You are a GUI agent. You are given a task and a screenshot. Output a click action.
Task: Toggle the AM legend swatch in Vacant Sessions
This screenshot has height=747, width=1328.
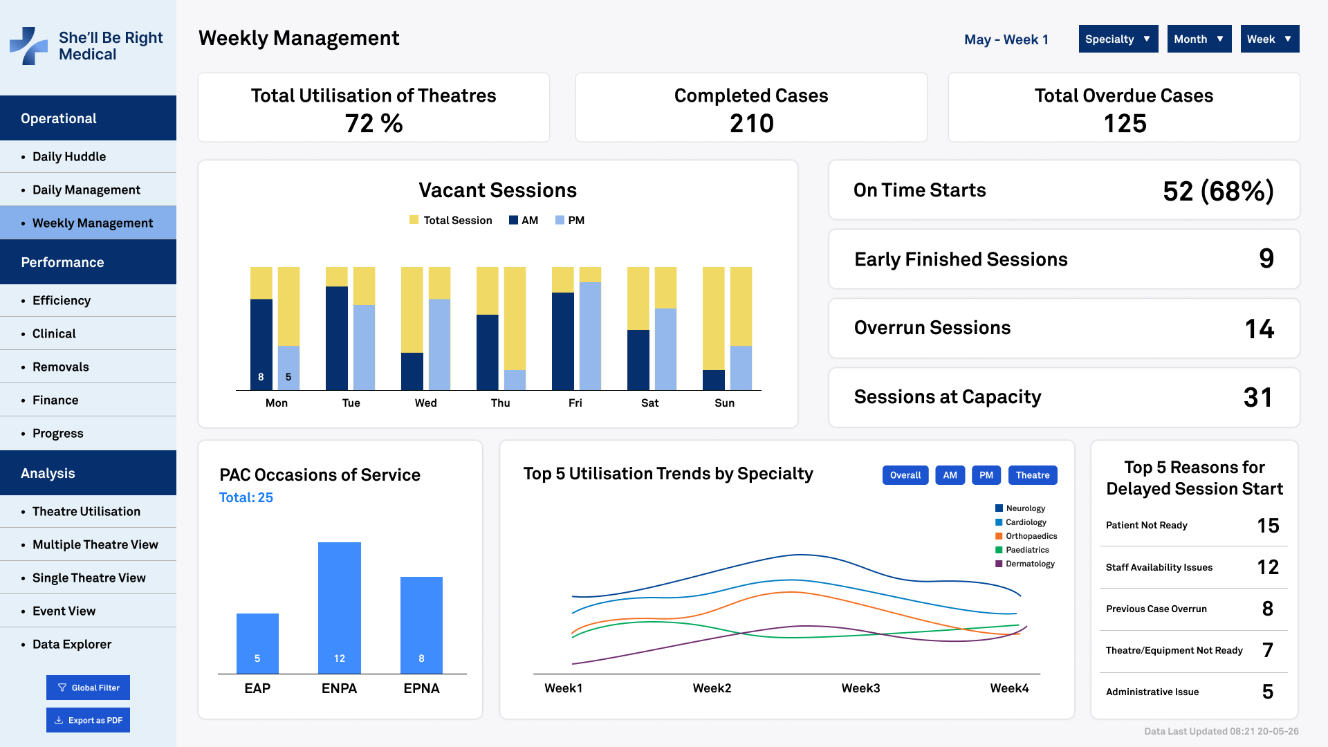pos(513,220)
